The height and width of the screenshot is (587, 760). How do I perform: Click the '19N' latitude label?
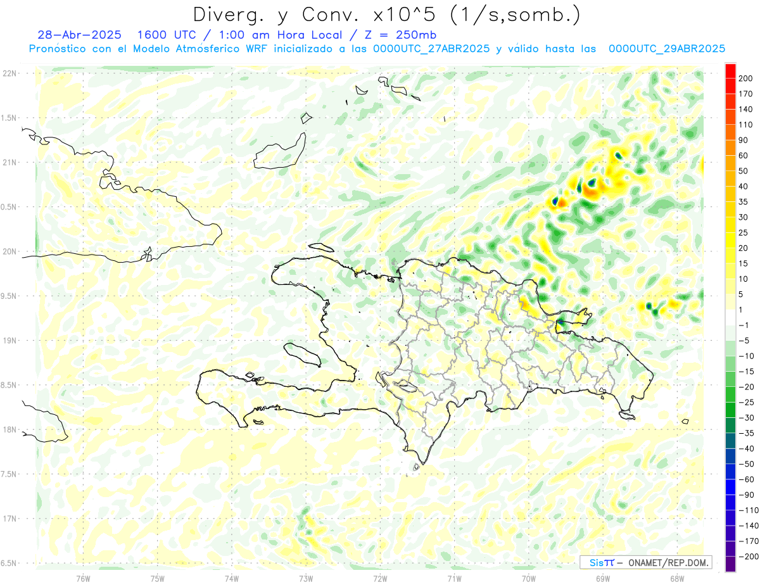coord(9,341)
